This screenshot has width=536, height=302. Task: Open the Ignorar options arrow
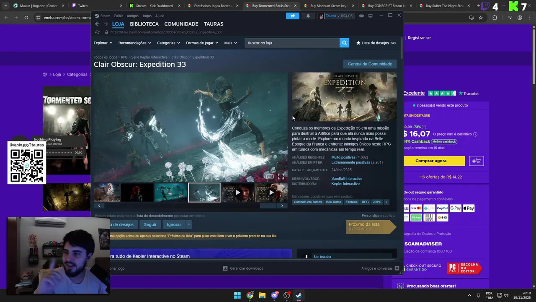click(x=189, y=224)
